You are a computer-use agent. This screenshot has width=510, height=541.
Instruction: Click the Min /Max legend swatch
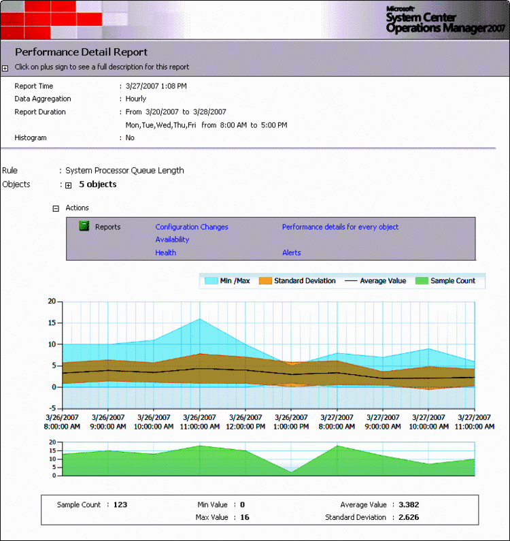coord(211,280)
